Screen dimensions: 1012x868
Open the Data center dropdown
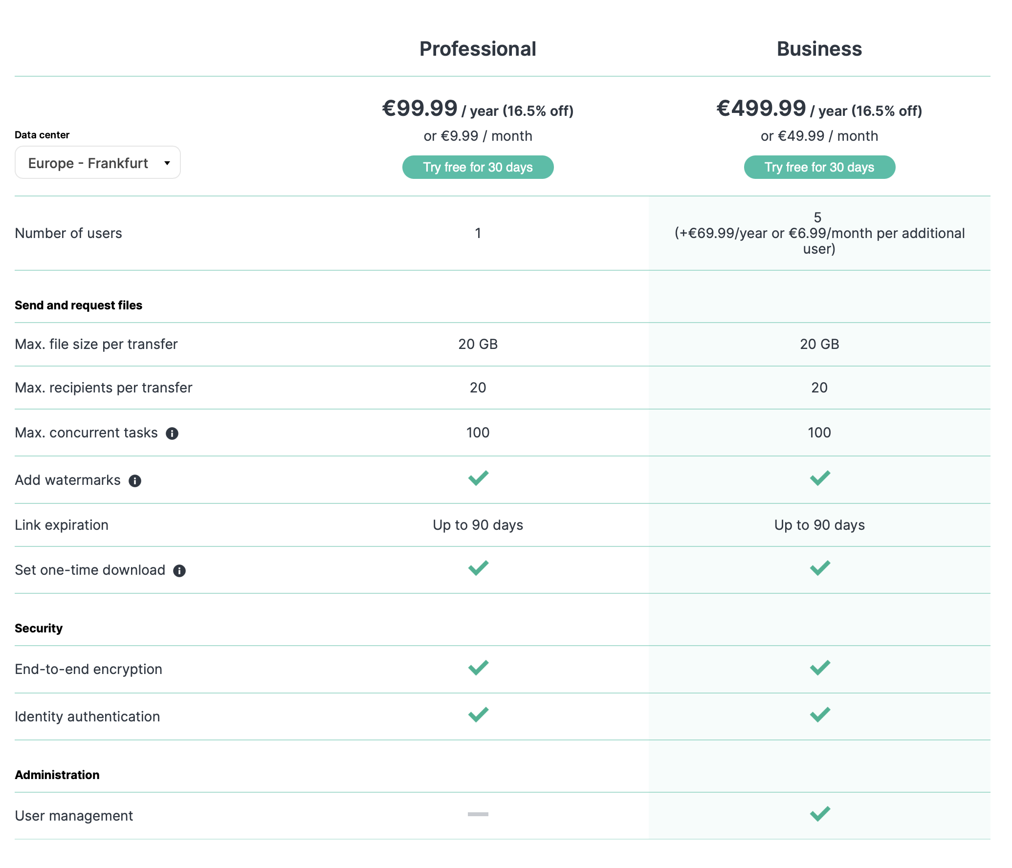point(98,163)
